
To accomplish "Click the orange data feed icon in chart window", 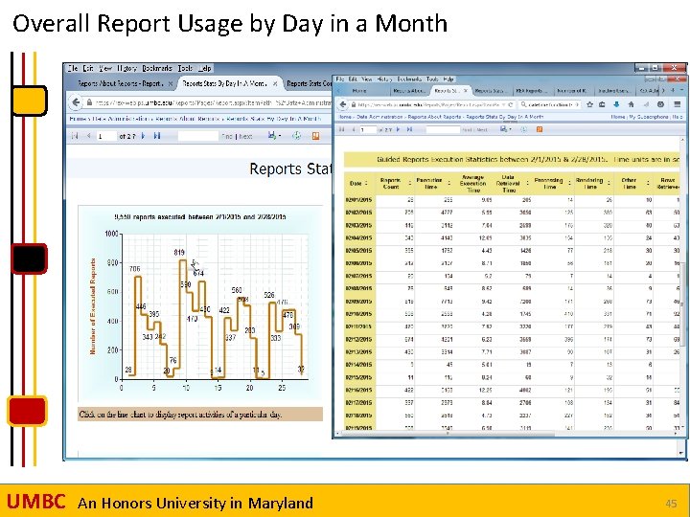I will [315, 136].
